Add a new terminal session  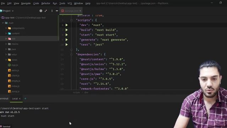tap(25, 98)
